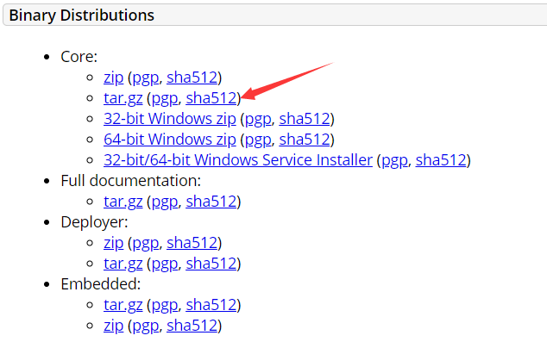Click the Binary Distributions heading

click(82, 16)
